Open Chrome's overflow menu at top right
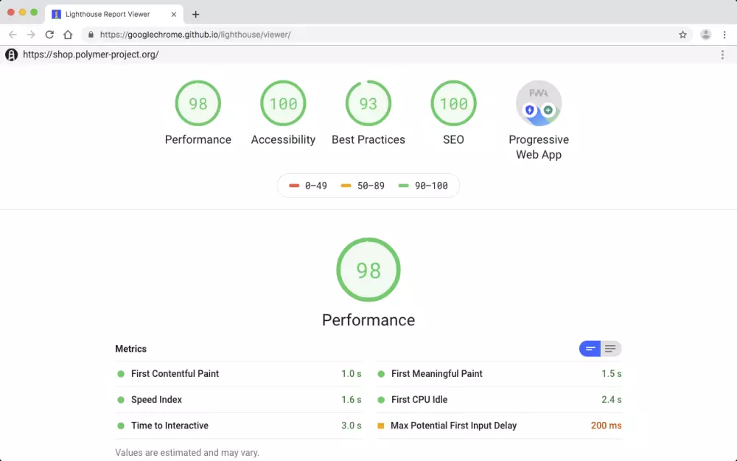The height and width of the screenshot is (461, 737). (x=725, y=34)
